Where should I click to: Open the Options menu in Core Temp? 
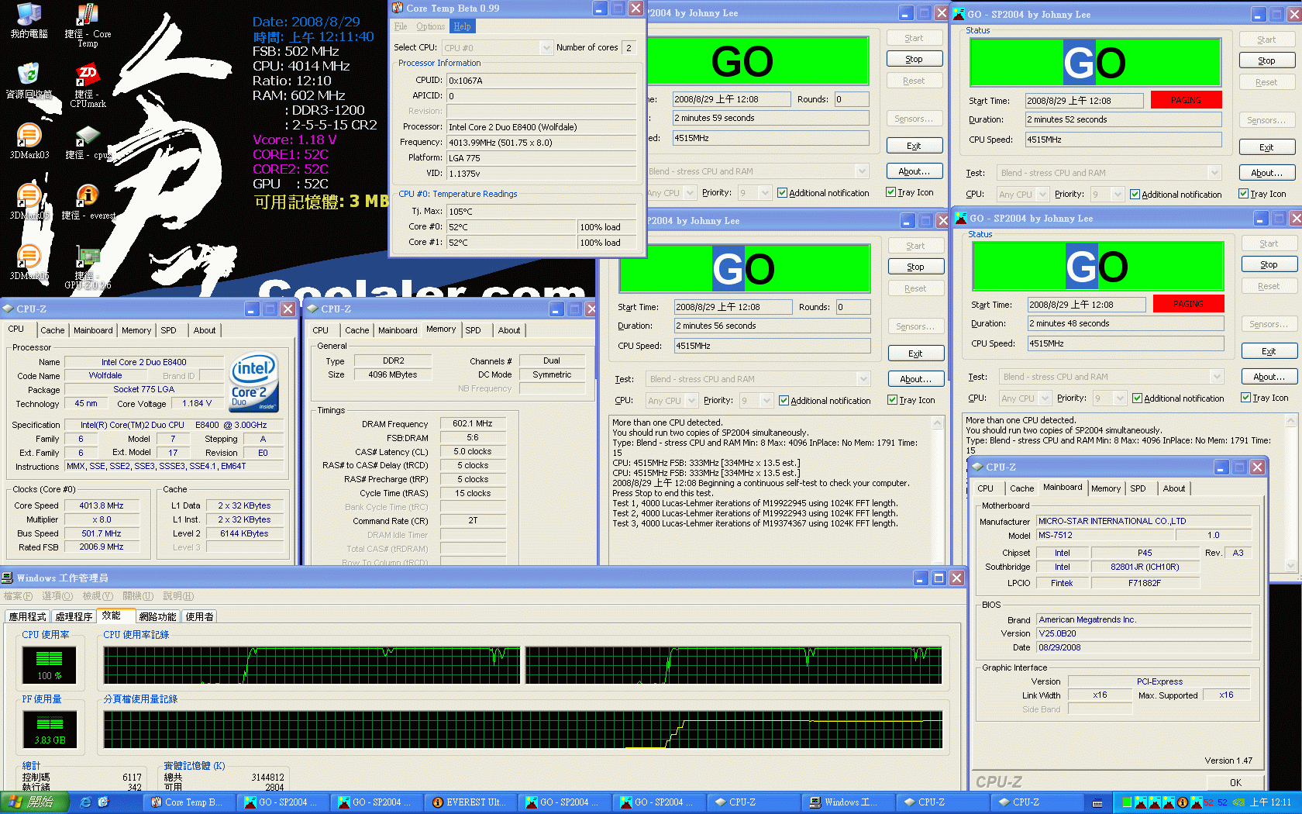pos(430,26)
